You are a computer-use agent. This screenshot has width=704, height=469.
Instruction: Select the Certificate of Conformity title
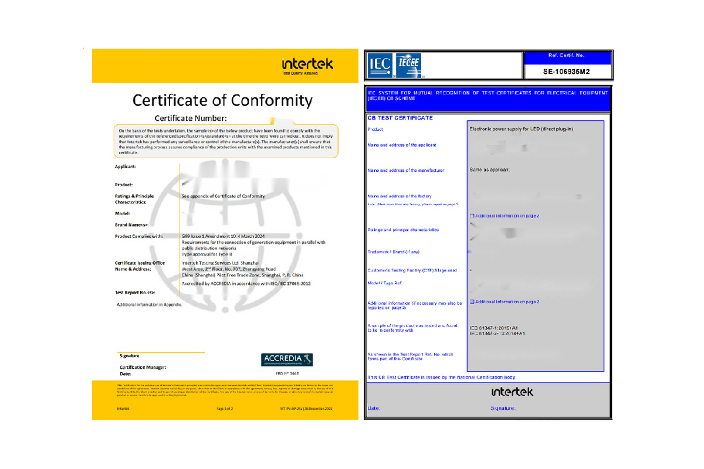coord(222,100)
